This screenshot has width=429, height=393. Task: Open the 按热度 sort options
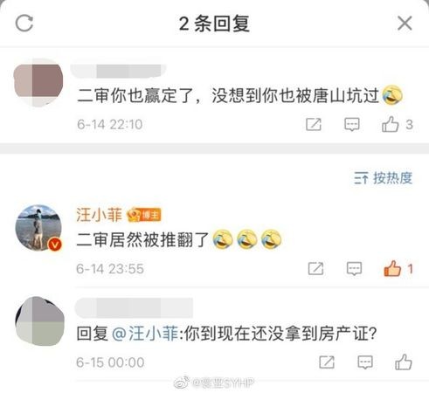coord(383,178)
